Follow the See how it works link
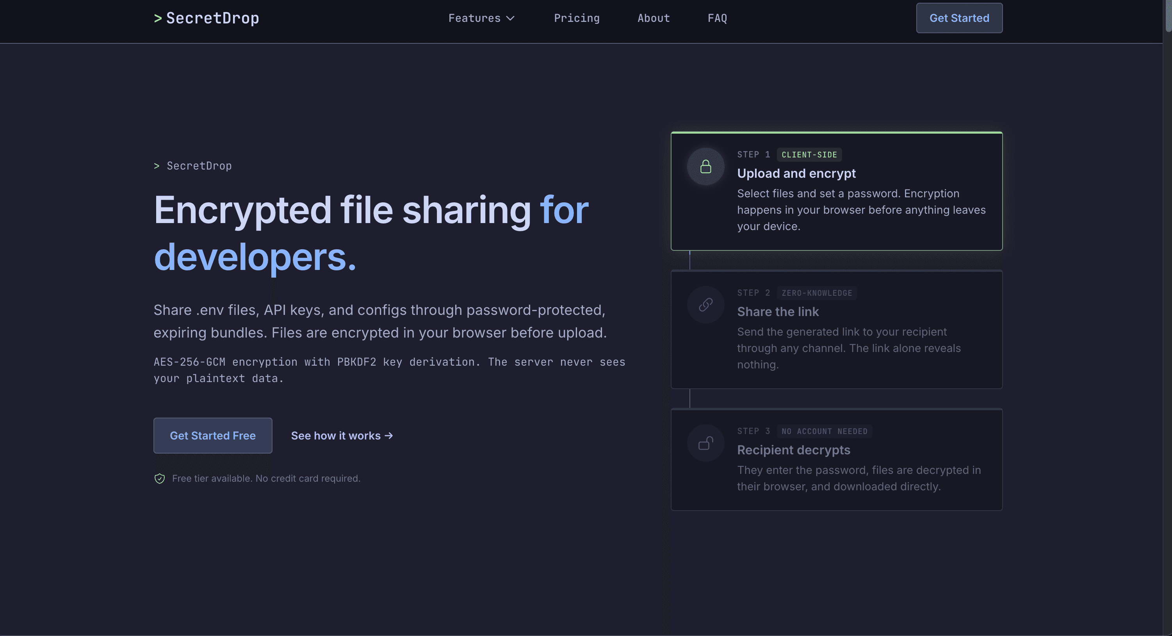The image size is (1172, 636). 336,436
